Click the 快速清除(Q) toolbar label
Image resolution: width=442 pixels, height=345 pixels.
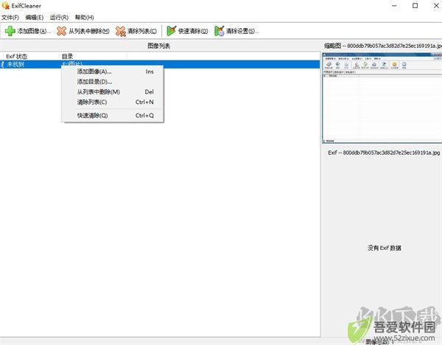[193, 31]
